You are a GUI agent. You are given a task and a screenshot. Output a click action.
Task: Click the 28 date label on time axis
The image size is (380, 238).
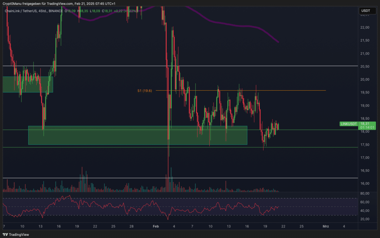tap(131, 226)
